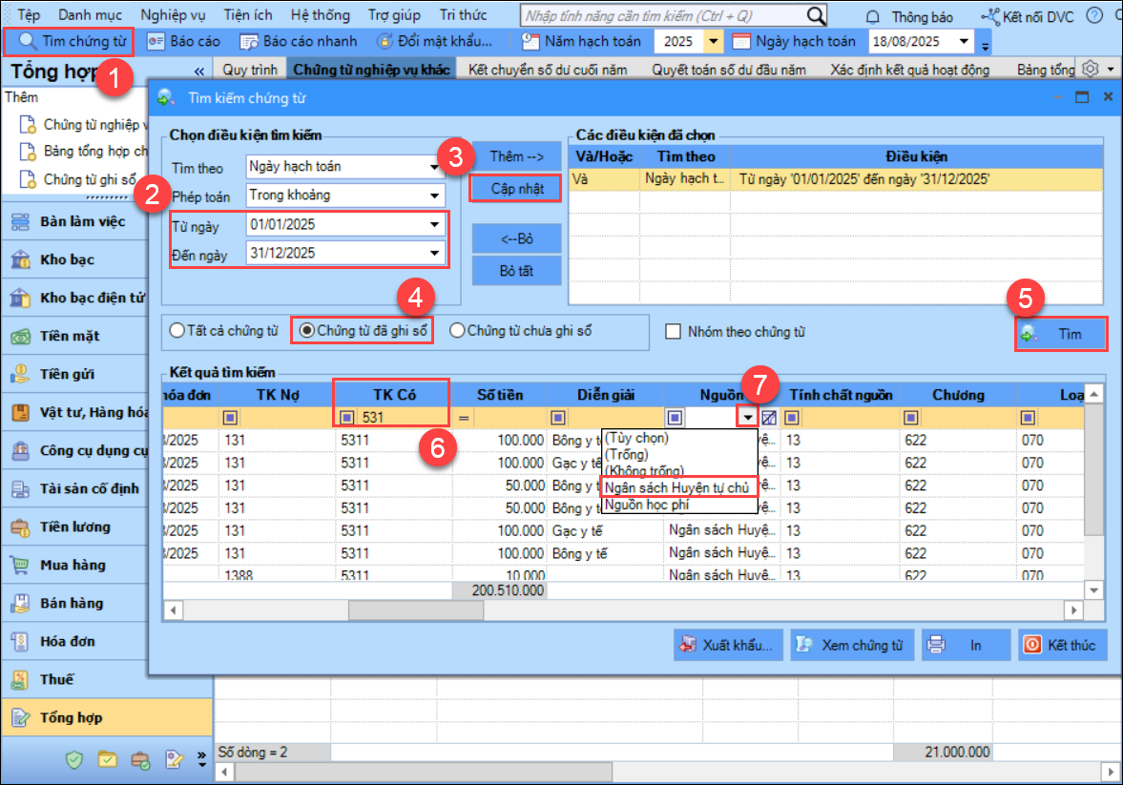Click the green shield icon in sidebar footer
1123x785 pixels.
pos(73,760)
